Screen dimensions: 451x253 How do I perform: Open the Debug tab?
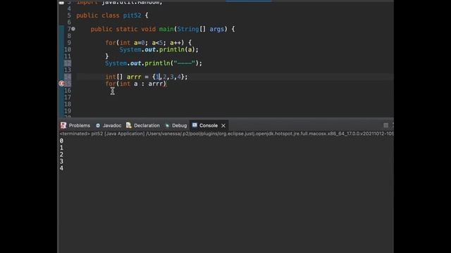175,126
